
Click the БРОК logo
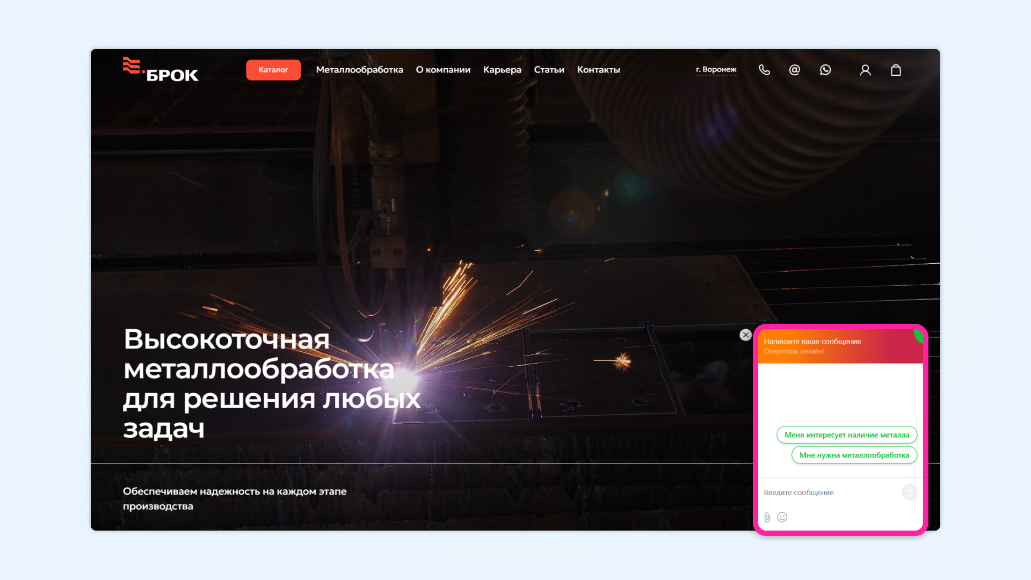click(x=161, y=70)
